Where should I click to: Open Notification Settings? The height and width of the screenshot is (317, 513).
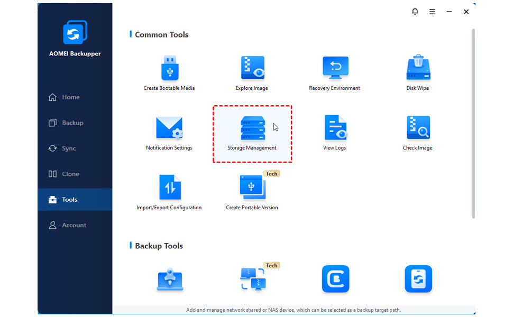[169, 133]
